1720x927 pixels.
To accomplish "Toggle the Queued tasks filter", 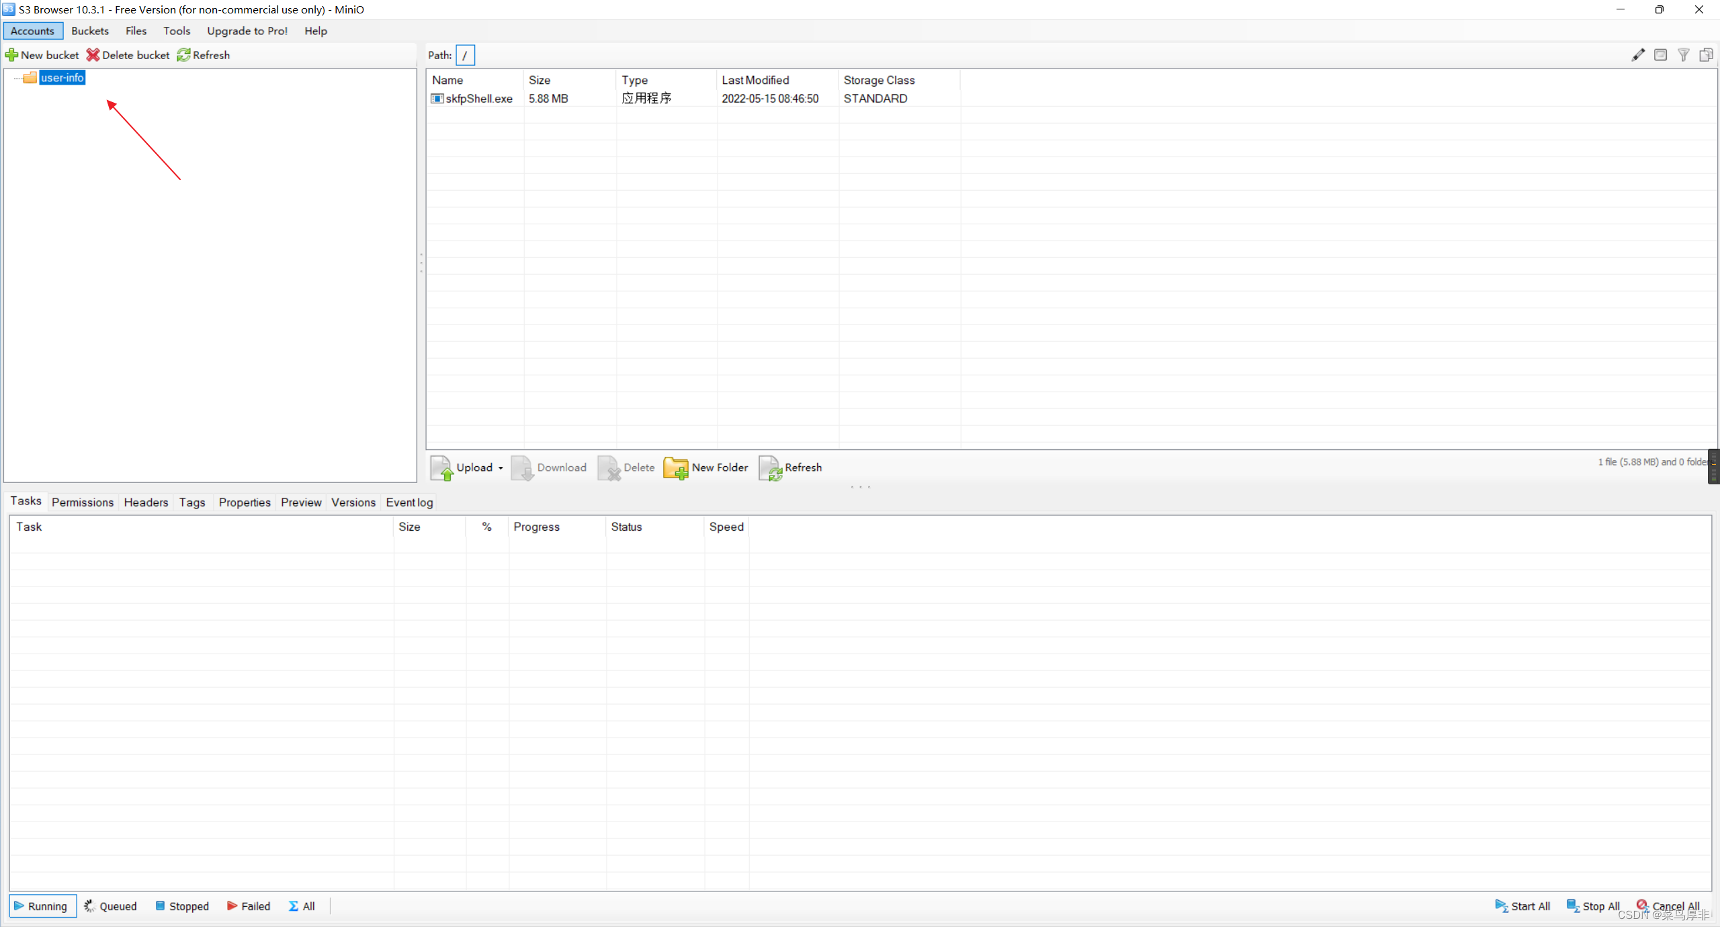I will click(110, 906).
